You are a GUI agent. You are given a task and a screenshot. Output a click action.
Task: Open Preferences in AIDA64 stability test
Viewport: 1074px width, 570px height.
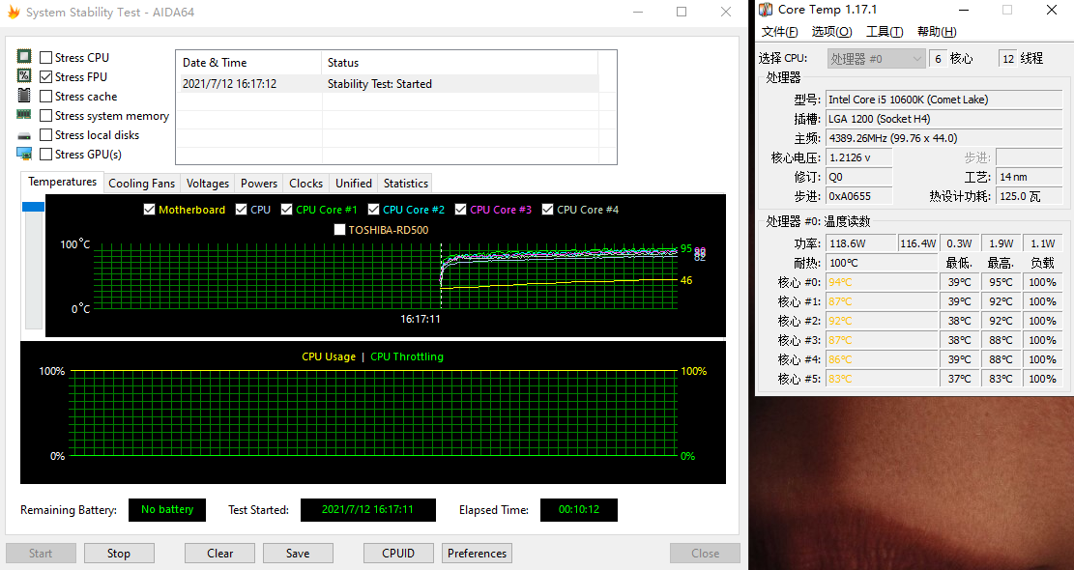pos(477,553)
